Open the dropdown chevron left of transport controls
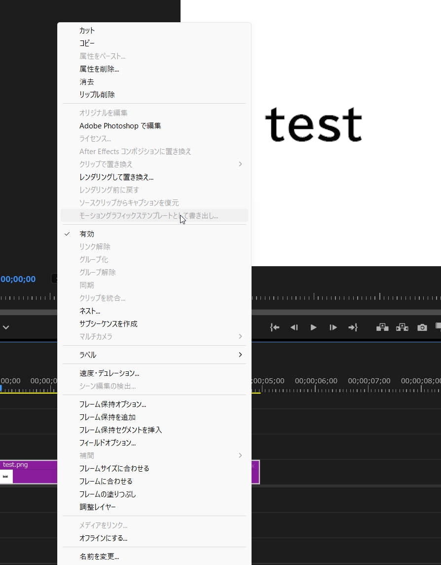The image size is (441, 565). point(6,327)
